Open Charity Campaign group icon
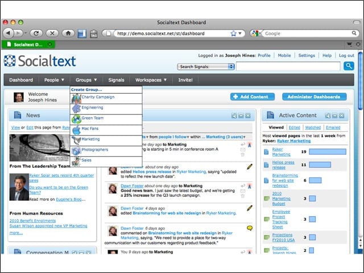Image resolution: width=364 pixels, height=273 pixels. point(76,98)
